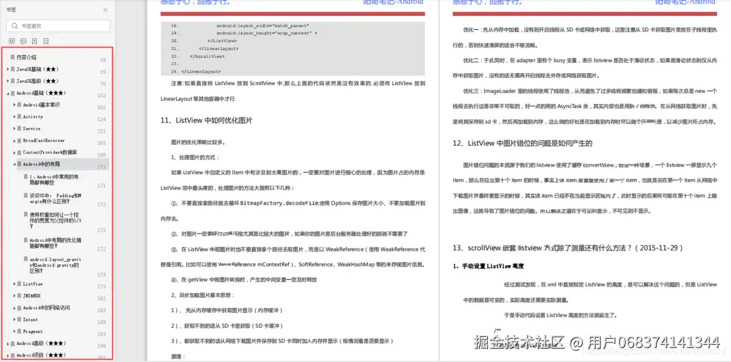Click the magnifier icon in bookmark search
The width and height of the screenshot is (731, 362).
click(x=15, y=26)
